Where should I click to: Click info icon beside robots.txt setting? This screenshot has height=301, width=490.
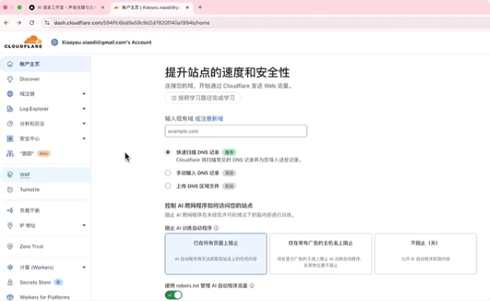[x=252, y=286]
